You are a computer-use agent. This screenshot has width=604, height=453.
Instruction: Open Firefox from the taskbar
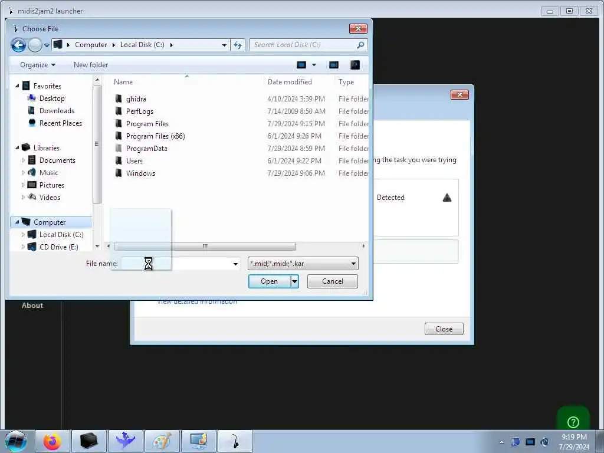[52, 441]
